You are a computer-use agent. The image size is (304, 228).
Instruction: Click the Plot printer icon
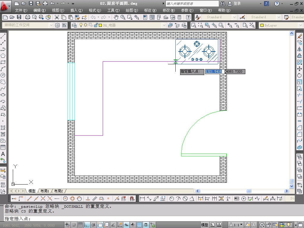pyautogui.click(x=28, y=17)
